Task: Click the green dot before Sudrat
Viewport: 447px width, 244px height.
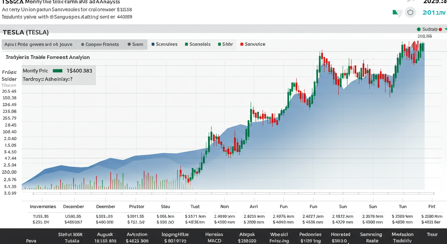Action: click(x=419, y=29)
